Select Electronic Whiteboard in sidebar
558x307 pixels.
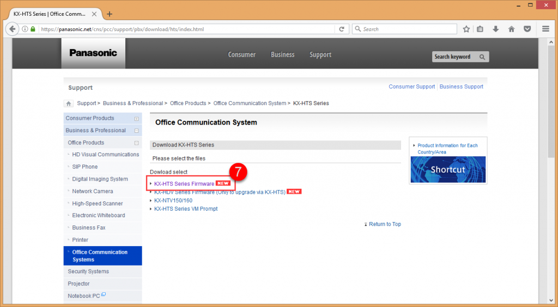click(98, 216)
